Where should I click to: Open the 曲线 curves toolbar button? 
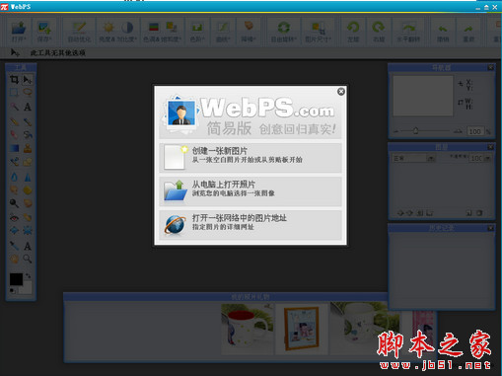(223, 32)
